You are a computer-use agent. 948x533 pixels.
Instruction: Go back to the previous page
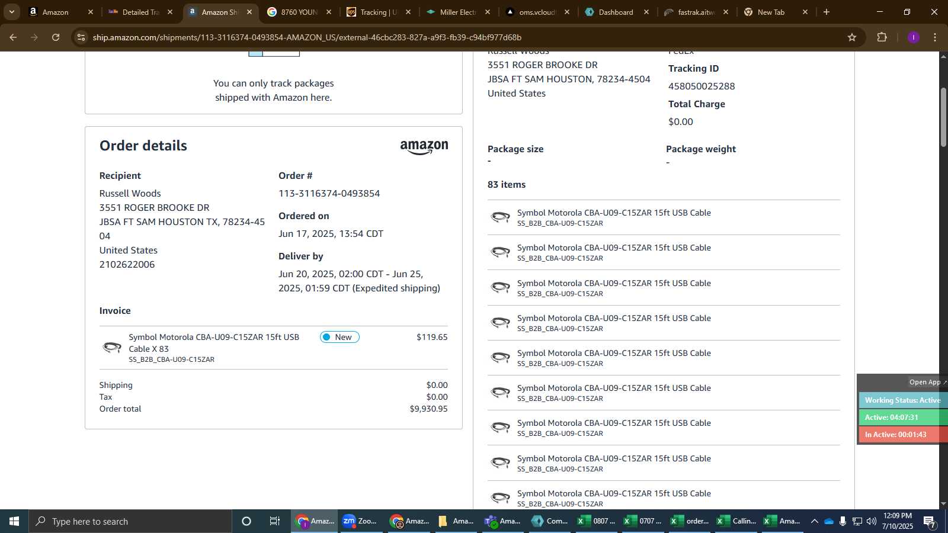tap(13, 37)
